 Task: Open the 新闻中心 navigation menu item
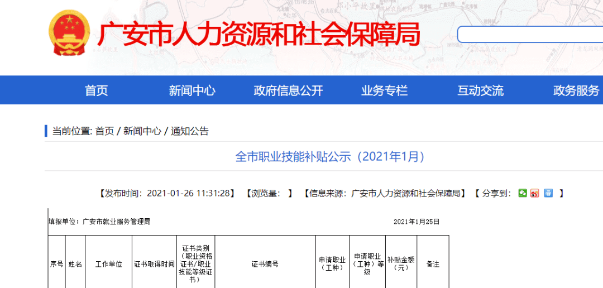point(192,90)
